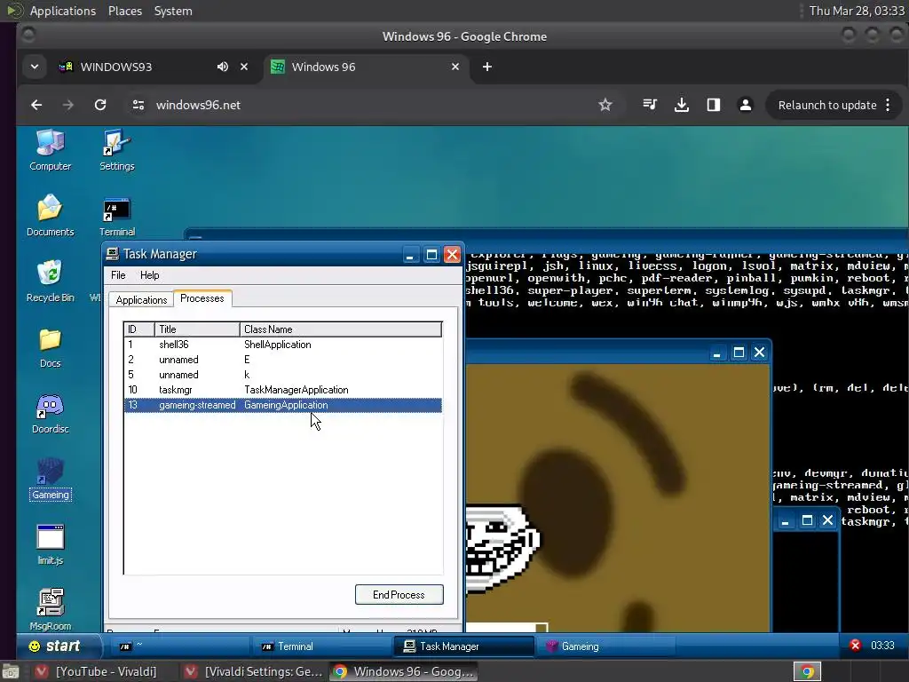909x682 pixels.
Task: Open the Docs folder icon
Action: coord(50,347)
